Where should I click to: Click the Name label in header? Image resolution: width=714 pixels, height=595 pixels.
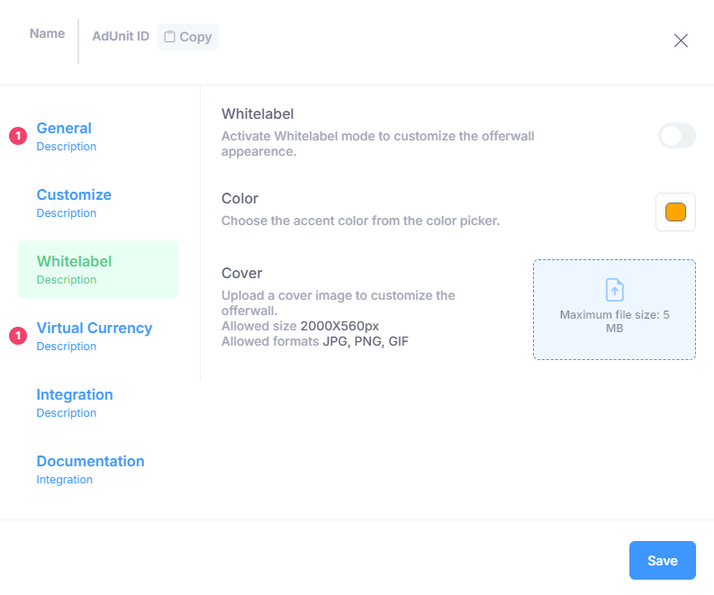[47, 33]
